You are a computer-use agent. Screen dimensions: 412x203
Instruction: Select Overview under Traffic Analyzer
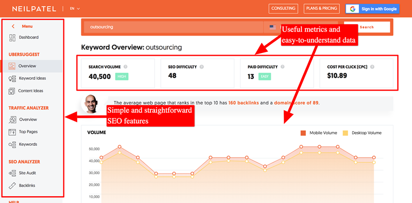pos(28,120)
